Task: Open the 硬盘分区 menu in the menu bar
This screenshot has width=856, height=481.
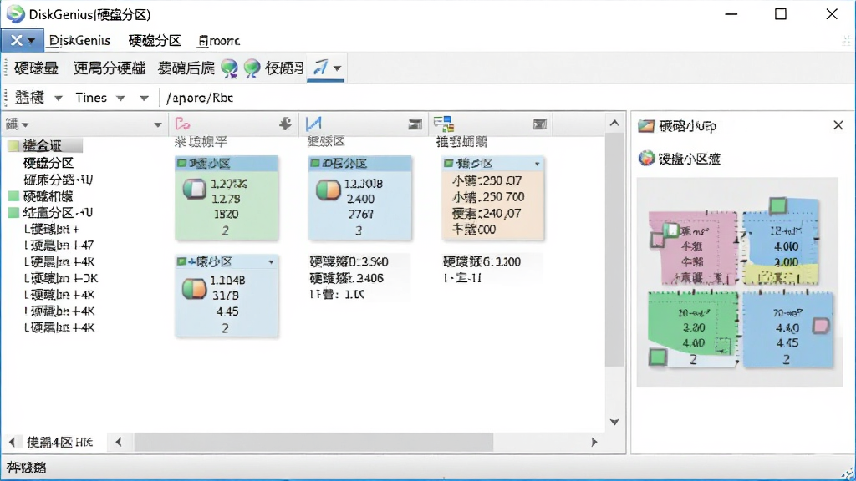Action: click(x=155, y=40)
